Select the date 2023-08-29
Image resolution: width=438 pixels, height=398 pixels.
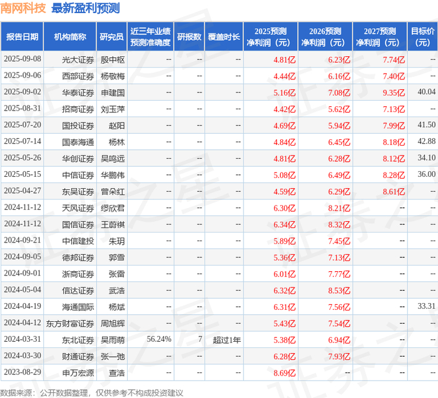[x=23, y=372]
